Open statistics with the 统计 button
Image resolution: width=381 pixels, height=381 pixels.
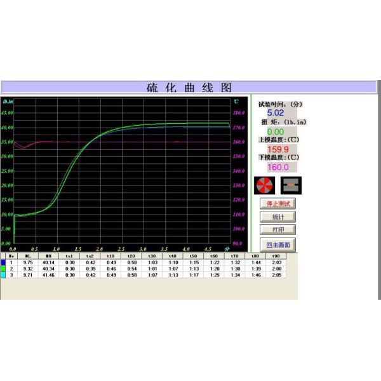[x=277, y=217]
